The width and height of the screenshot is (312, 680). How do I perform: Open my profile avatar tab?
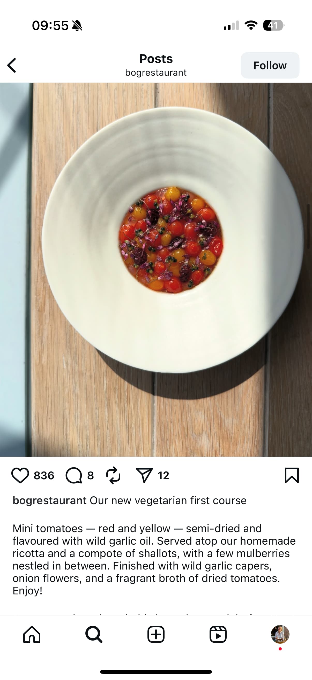tap(280, 634)
